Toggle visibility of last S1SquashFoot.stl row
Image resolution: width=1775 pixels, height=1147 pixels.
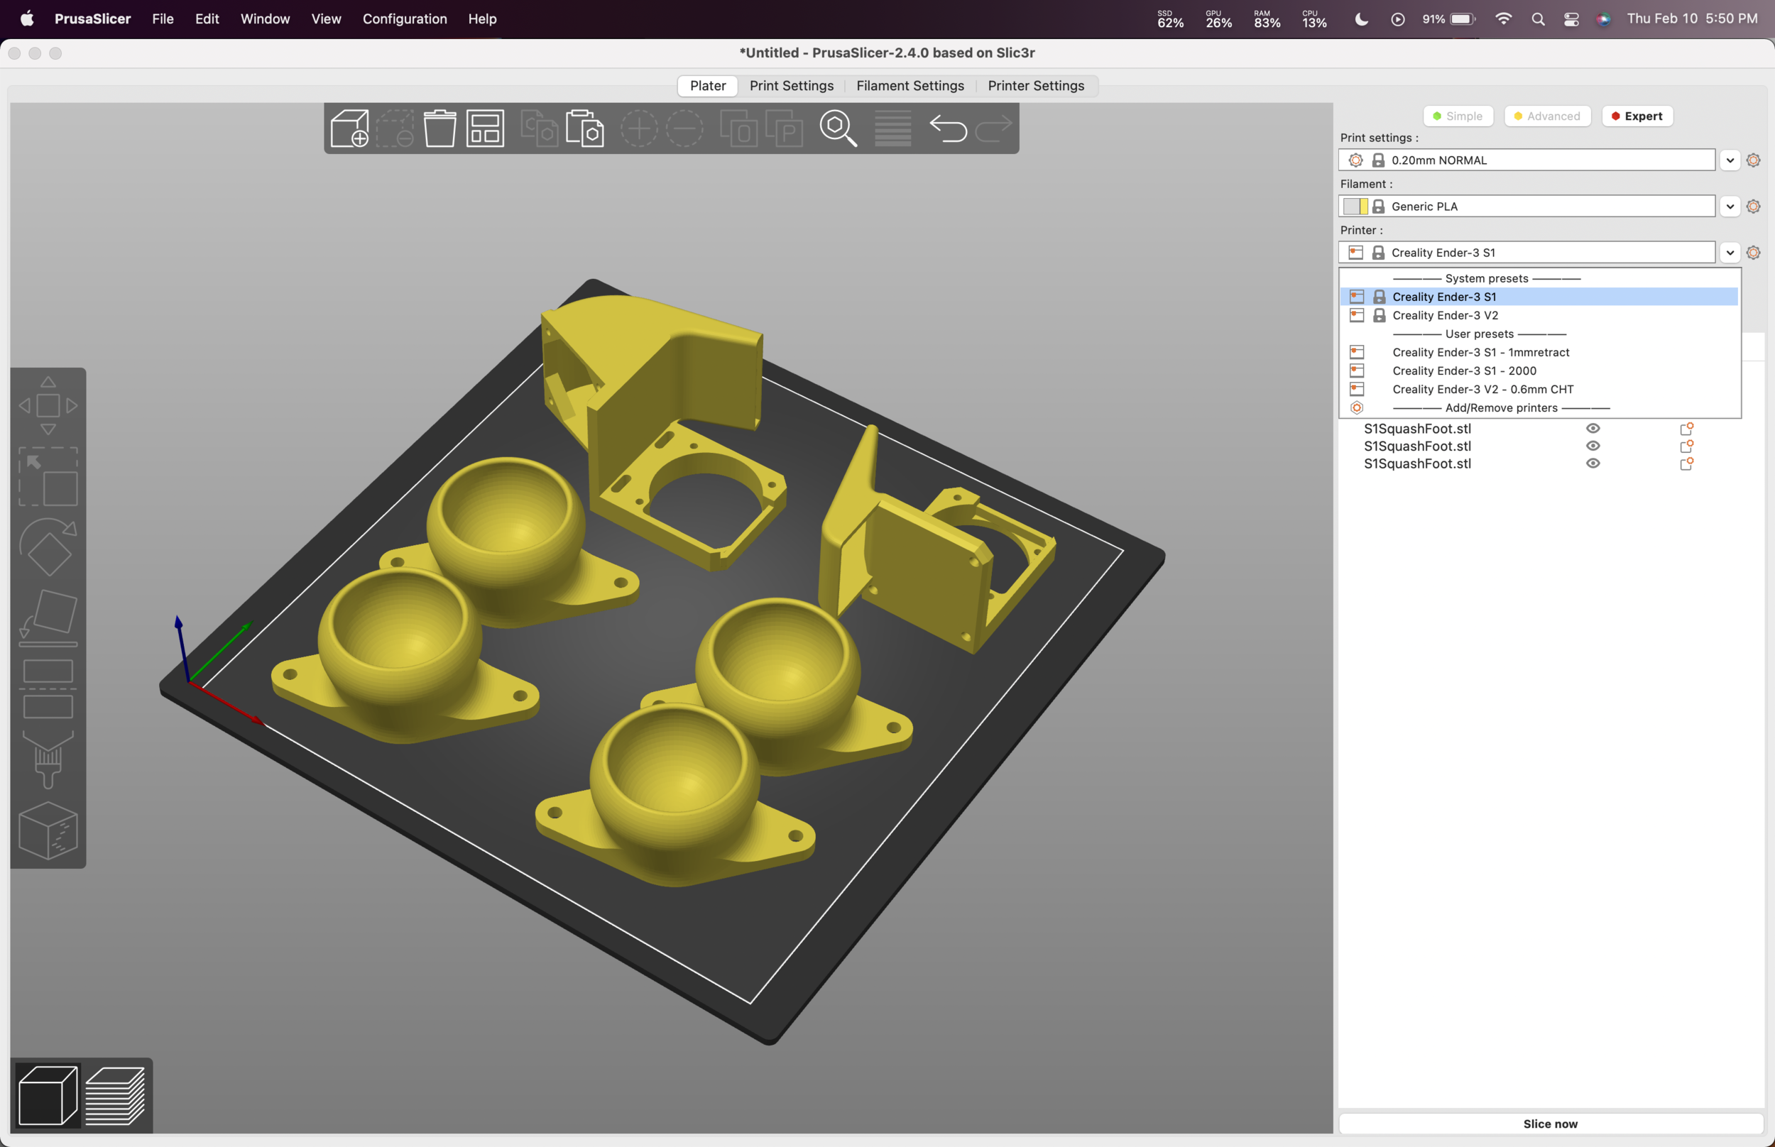(x=1593, y=463)
